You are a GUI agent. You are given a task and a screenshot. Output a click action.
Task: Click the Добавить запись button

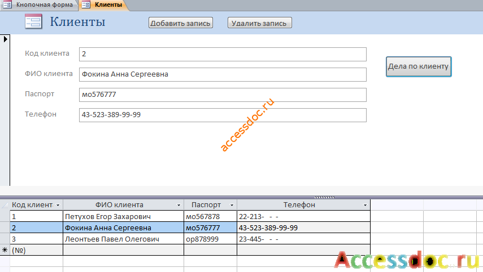pos(181,23)
